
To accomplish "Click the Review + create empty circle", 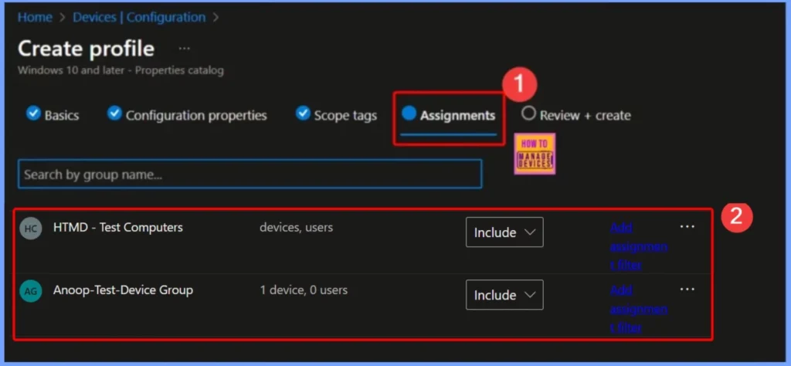I will (528, 114).
